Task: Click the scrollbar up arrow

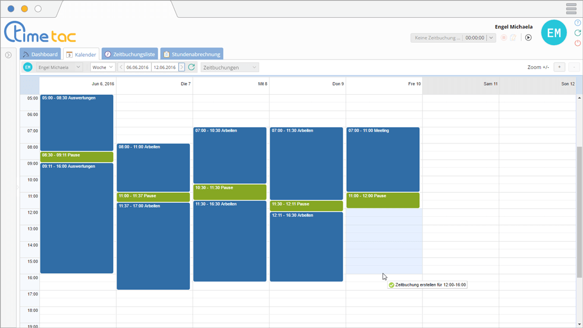Action: (x=579, y=98)
